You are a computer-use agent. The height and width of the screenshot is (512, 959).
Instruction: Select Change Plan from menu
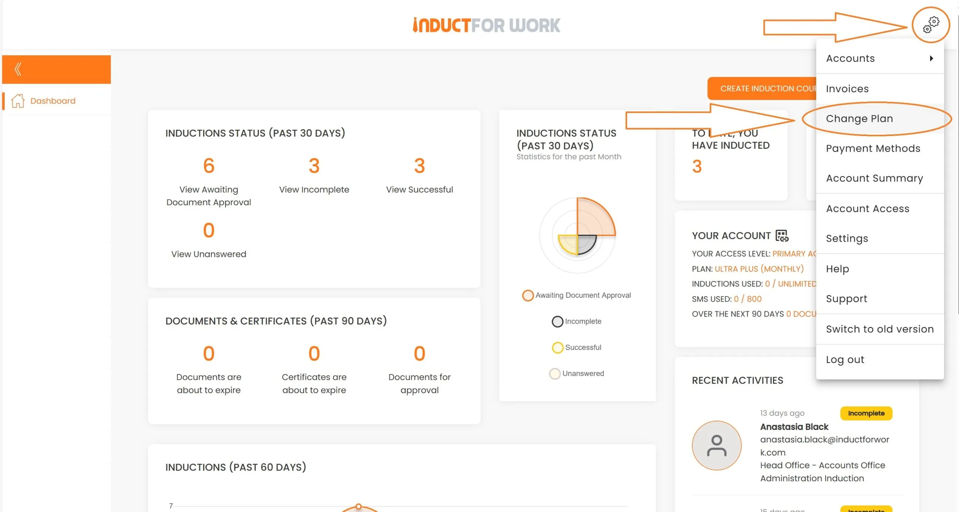tap(859, 119)
